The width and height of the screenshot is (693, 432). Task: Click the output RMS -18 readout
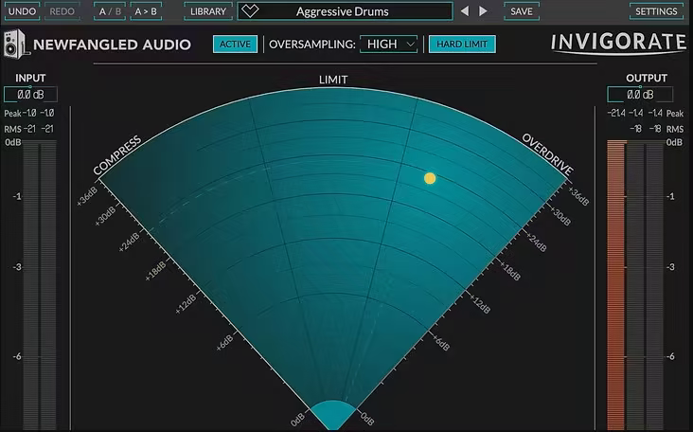tap(646, 129)
